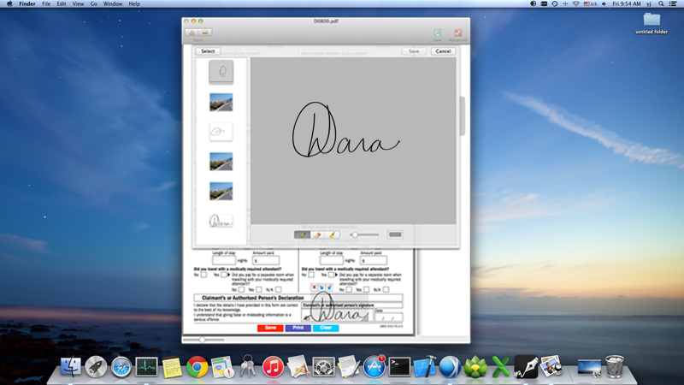Viewport: 684px width, 385px height.
Task: Check 'Yes' box for medically required attendant, right column
Action: tap(331, 275)
